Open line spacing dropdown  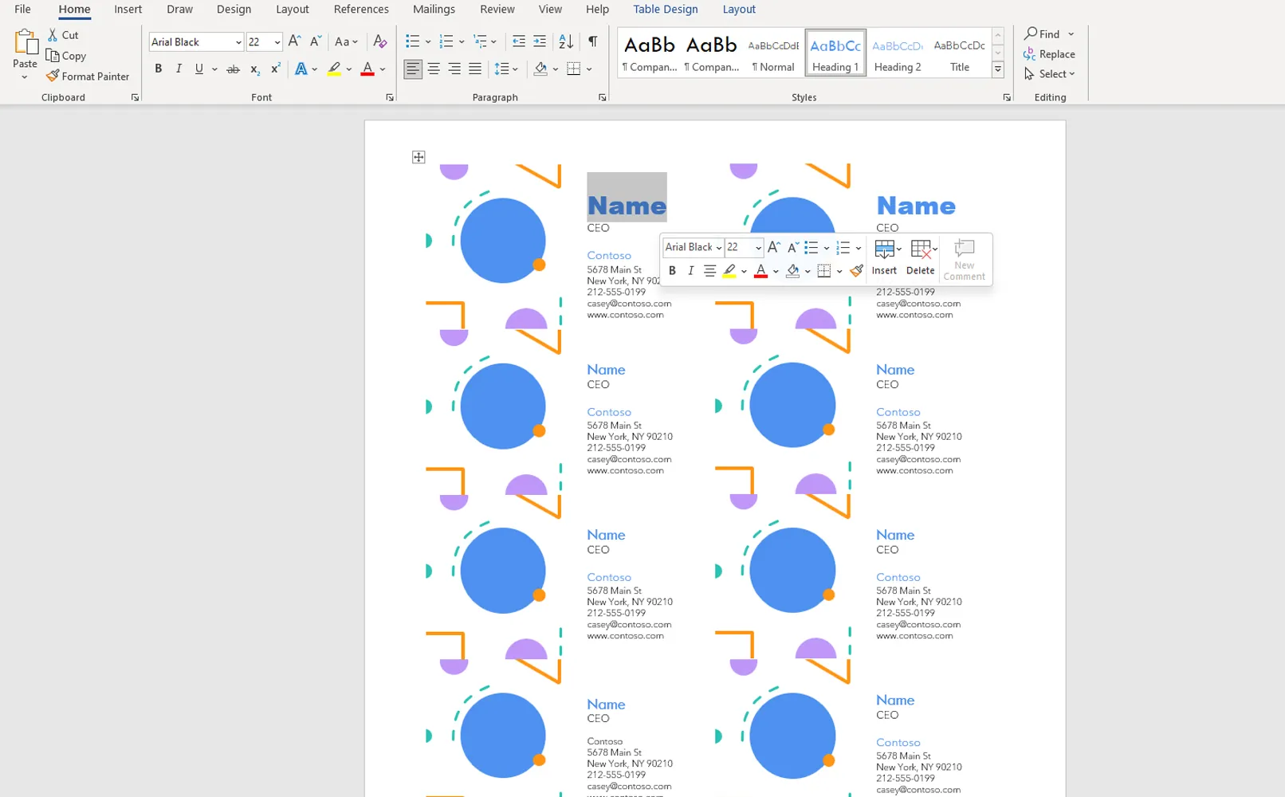pyautogui.click(x=506, y=69)
